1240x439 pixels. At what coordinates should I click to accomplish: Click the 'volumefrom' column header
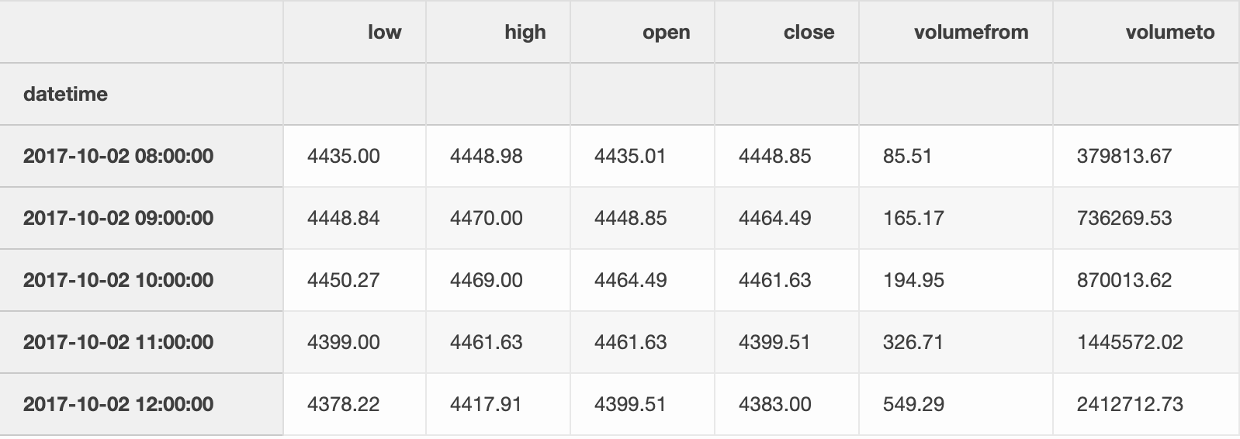tap(971, 32)
